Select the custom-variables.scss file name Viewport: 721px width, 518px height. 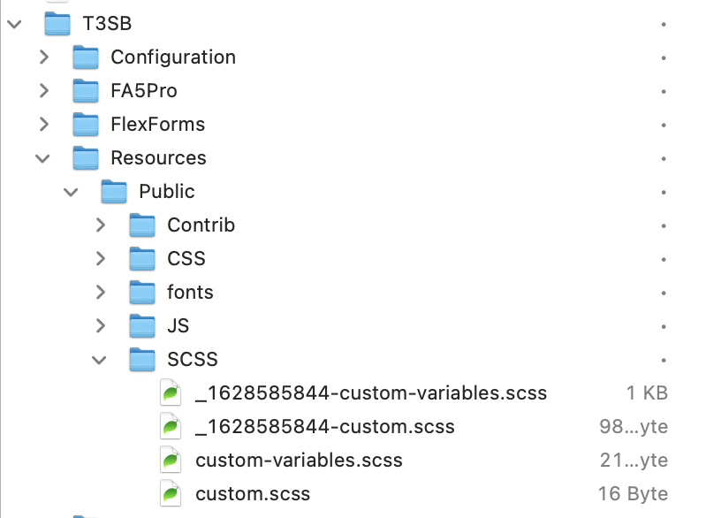click(299, 460)
